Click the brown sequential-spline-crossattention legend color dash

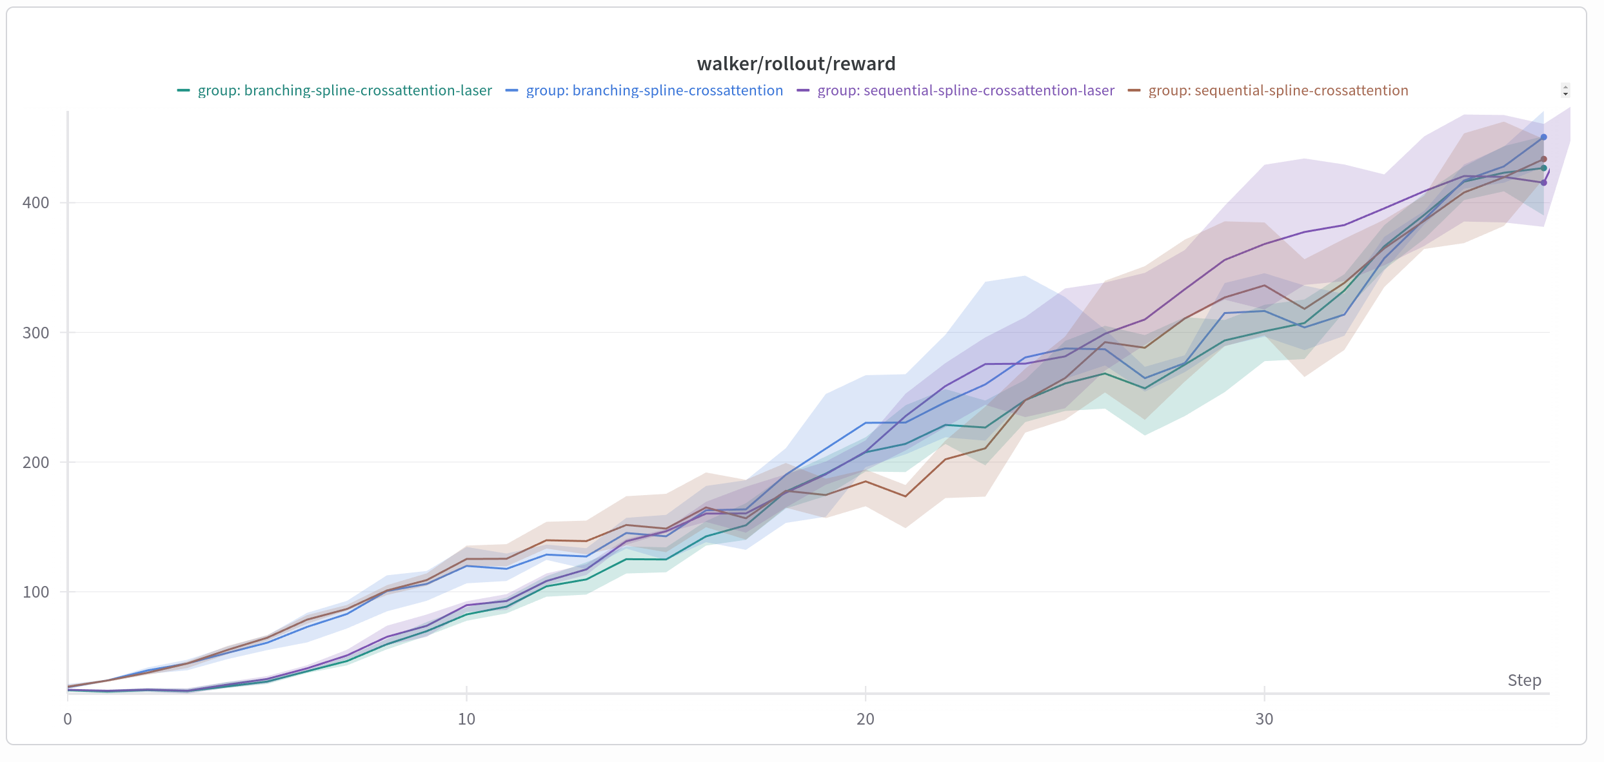click(x=1134, y=91)
